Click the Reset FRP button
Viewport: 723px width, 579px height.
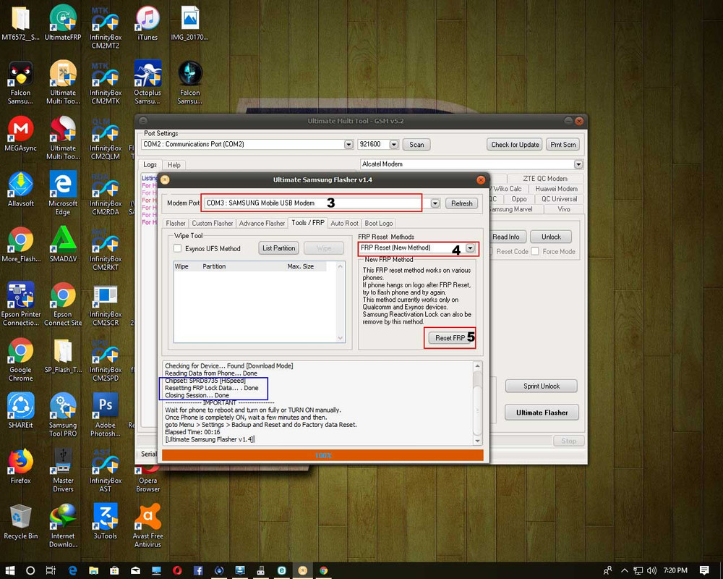coord(450,338)
